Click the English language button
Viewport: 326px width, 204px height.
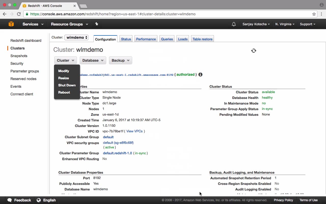pyautogui.click(x=46, y=200)
